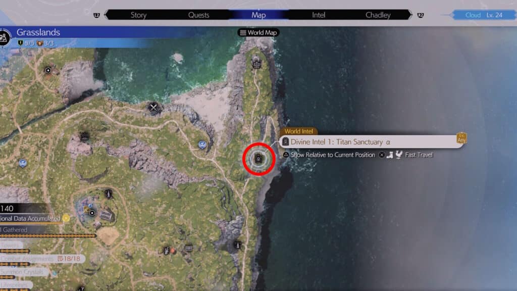Screen dimensions: 517x291
Task: Click the Summon Crystals progress bar
Action: (7, 277)
